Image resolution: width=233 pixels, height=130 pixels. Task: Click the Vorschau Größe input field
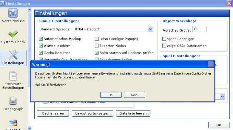tap(199, 29)
